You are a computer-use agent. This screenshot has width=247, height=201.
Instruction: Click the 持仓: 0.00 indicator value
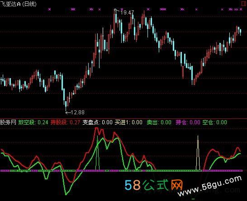[188, 122]
